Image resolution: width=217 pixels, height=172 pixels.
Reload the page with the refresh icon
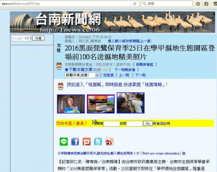click(135, 4)
